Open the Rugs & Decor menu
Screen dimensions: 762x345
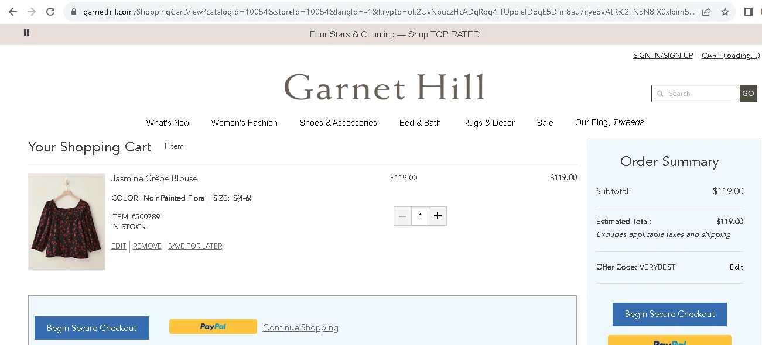[488, 123]
